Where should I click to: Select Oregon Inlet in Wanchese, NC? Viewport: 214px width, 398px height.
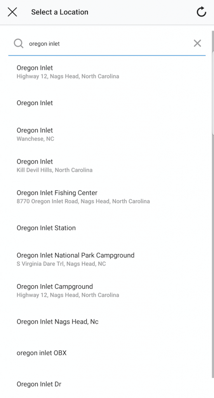106,134
